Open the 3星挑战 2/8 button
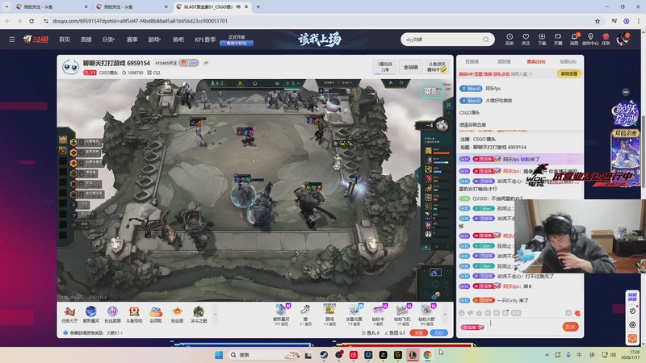Screen dimensions: 646x363 pos(385,67)
